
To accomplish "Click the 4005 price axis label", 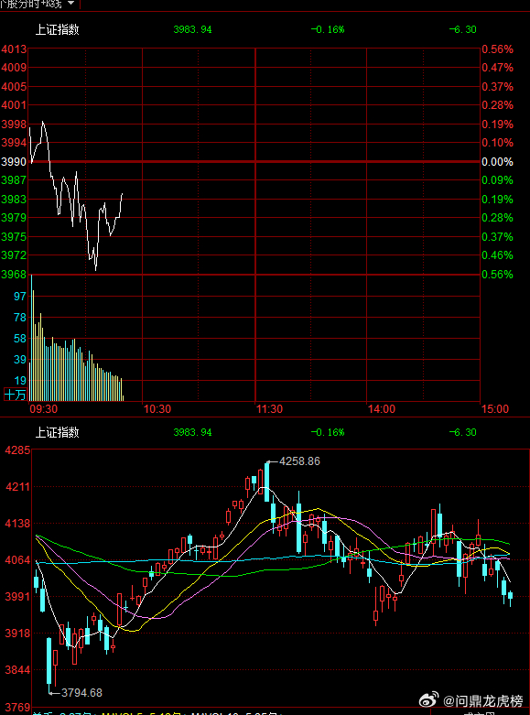I will (14, 87).
